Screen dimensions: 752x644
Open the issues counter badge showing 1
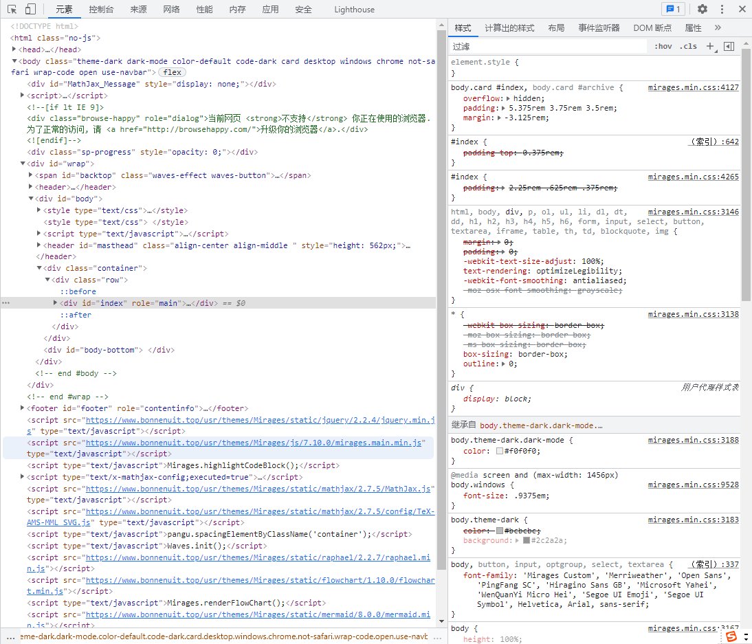[674, 9]
